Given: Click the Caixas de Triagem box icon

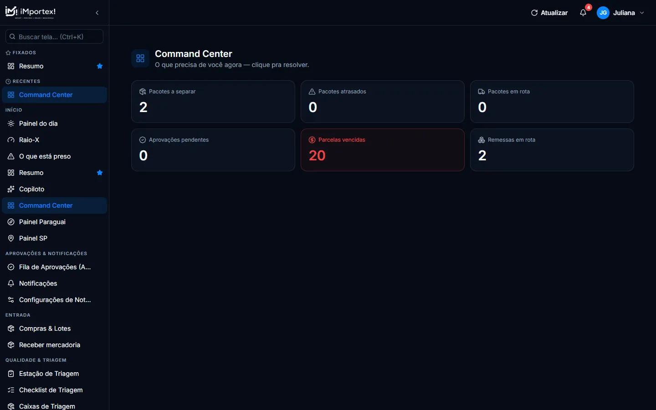Looking at the screenshot, I should (11, 406).
